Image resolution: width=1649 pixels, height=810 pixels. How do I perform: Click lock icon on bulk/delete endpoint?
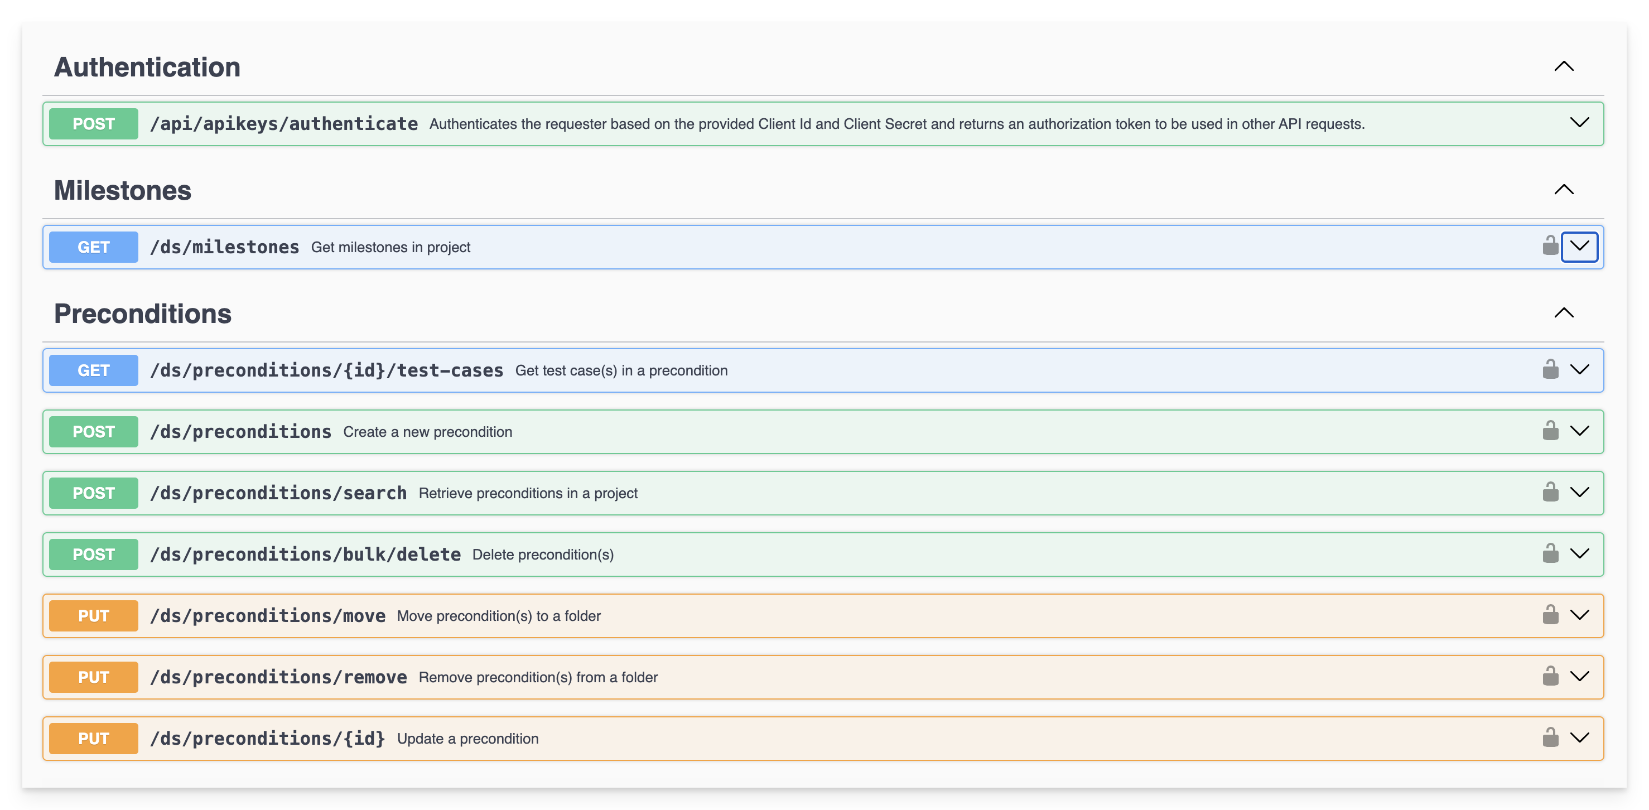tap(1550, 554)
